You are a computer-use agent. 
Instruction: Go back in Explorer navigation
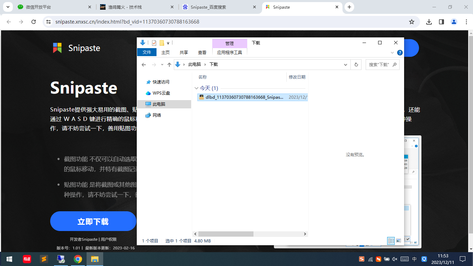click(144, 65)
